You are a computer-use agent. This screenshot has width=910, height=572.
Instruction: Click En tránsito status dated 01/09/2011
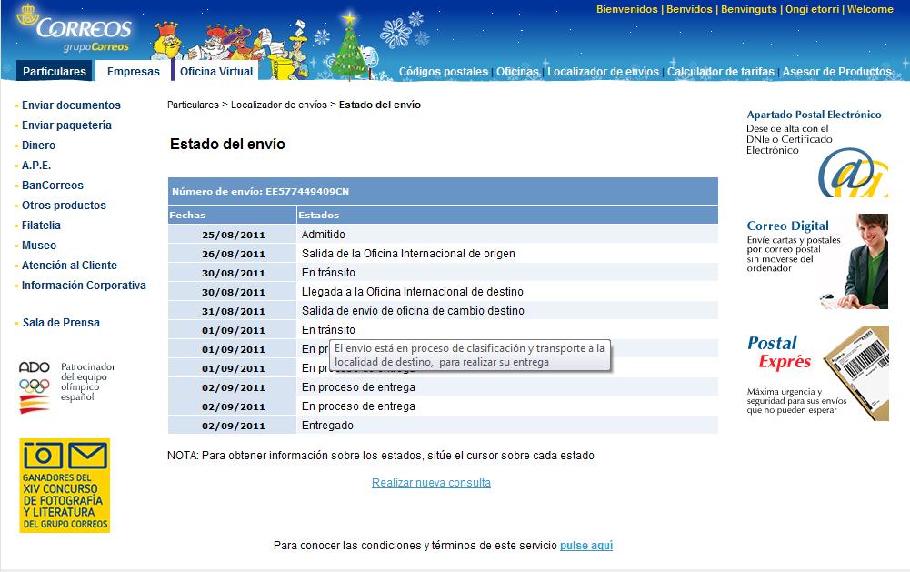pyautogui.click(x=328, y=330)
